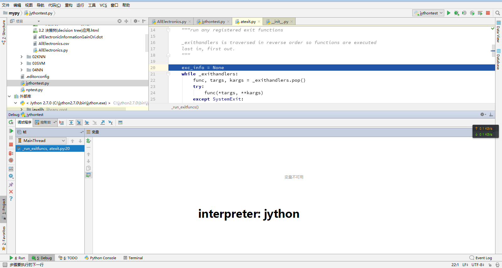Image resolution: width=502 pixels, height=268 pixels.
Task: Run jythontest with the green Run arrow
Action: point(449,13)
